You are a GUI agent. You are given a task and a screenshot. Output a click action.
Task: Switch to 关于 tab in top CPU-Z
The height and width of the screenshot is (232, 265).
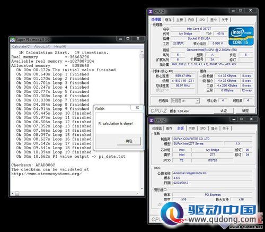click(x=225, y=20)
